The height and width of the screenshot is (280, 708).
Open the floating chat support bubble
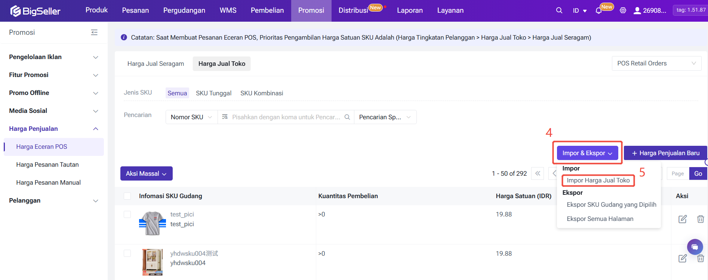(695, 247)
